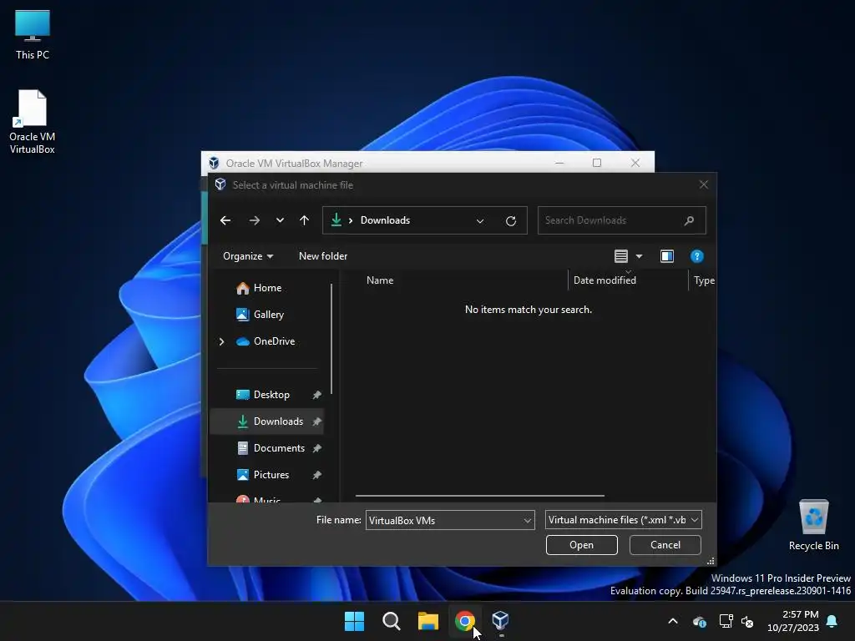Open taskbar Search
This screenshot has height=641, width=855.
click(392, 621)
